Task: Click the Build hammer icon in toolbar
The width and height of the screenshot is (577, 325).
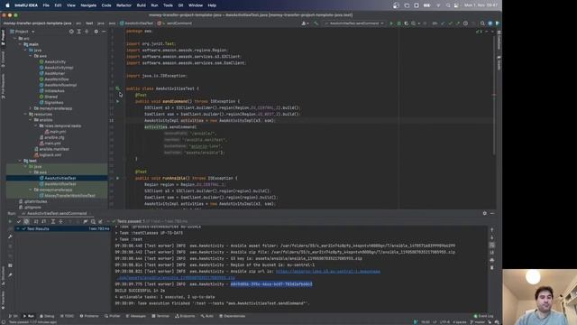Action: (316, 23)
